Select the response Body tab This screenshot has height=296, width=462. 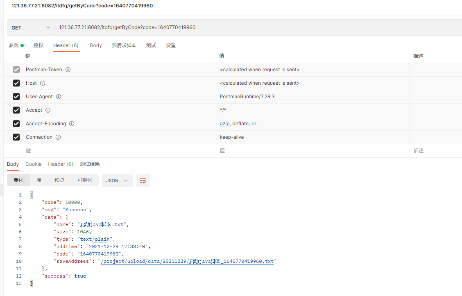coord(13,164)
